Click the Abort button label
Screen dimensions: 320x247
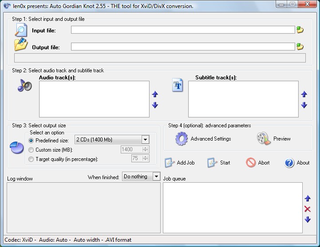(264, 163)
